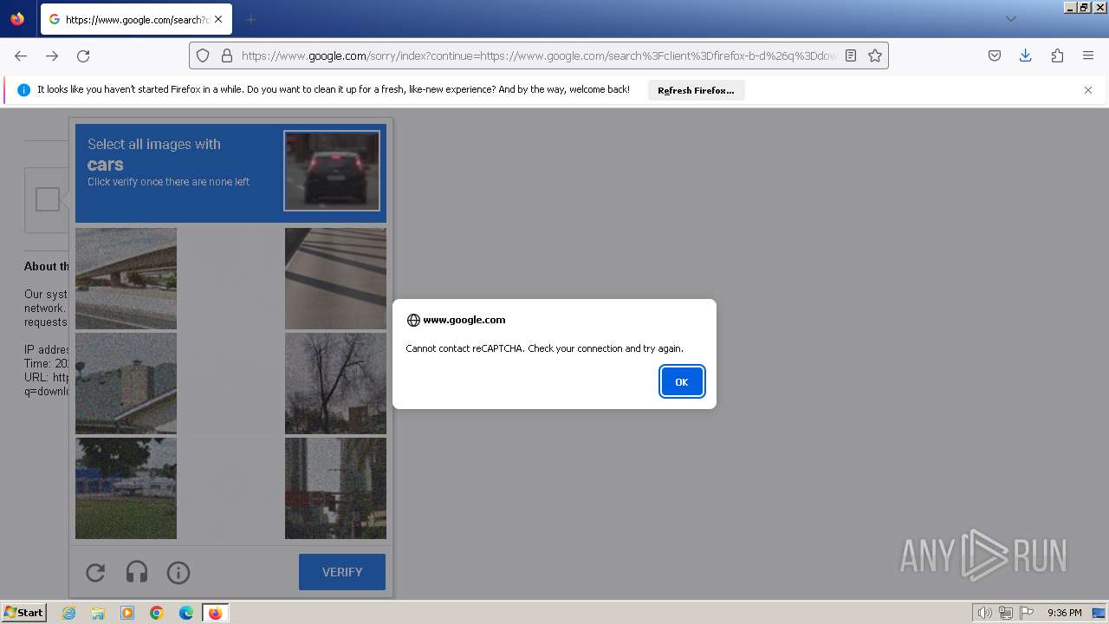Go forward to next page
Image resolution: width=1109 pixels, height=624 pixels.
[x=52, y=55]
